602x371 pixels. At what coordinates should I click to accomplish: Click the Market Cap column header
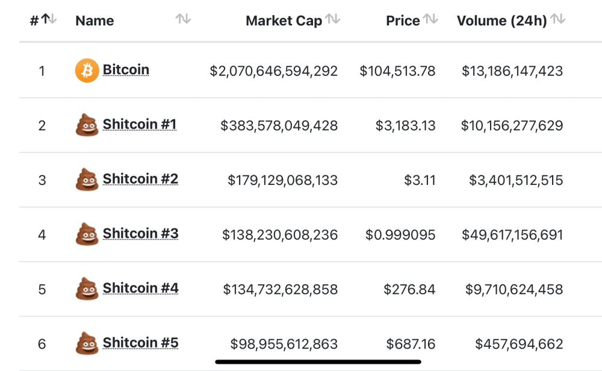(284, 20)
